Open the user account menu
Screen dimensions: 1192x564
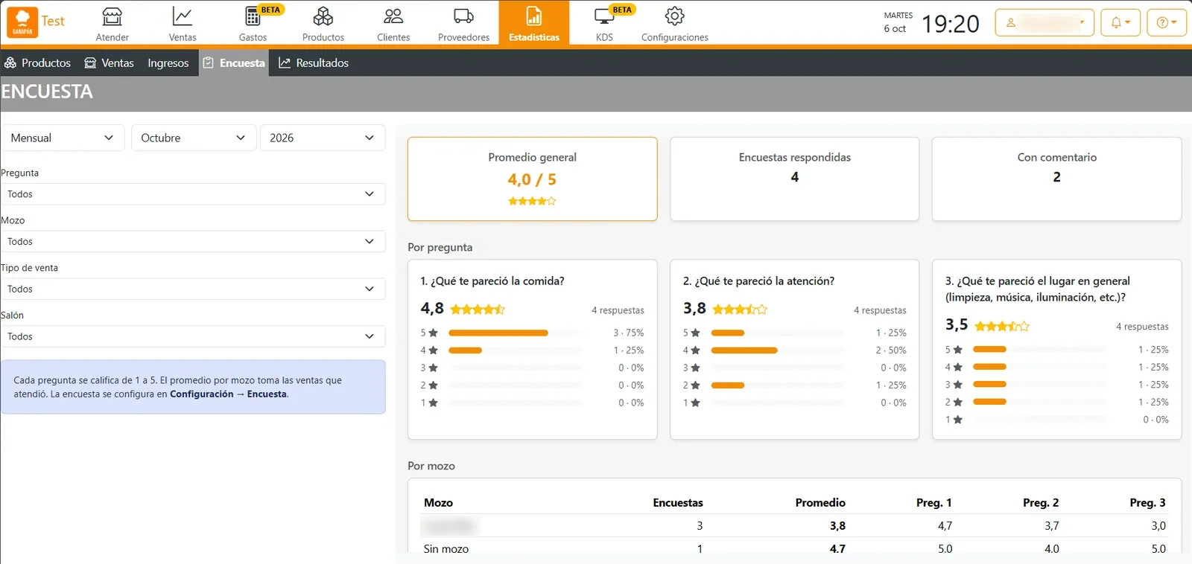click(1045, 22)
